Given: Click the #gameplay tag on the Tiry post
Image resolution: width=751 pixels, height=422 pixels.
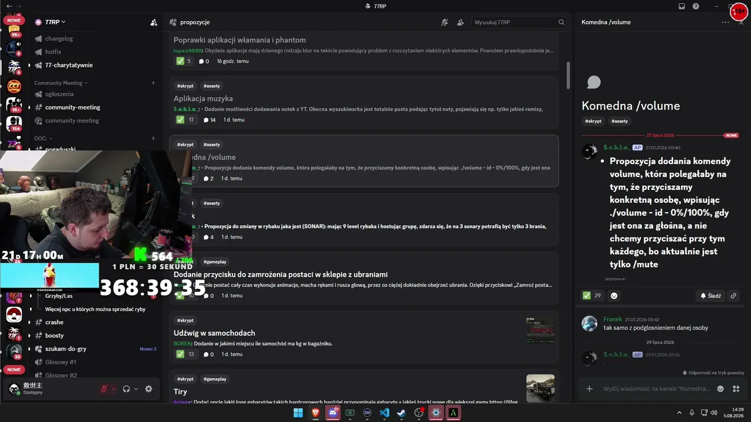Looking at the screenshot, I should tap(215, 379).
